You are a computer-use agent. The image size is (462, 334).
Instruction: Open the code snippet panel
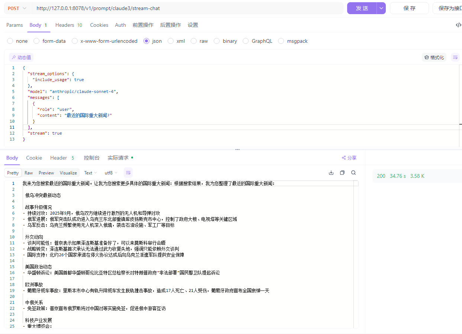(458, 25)
